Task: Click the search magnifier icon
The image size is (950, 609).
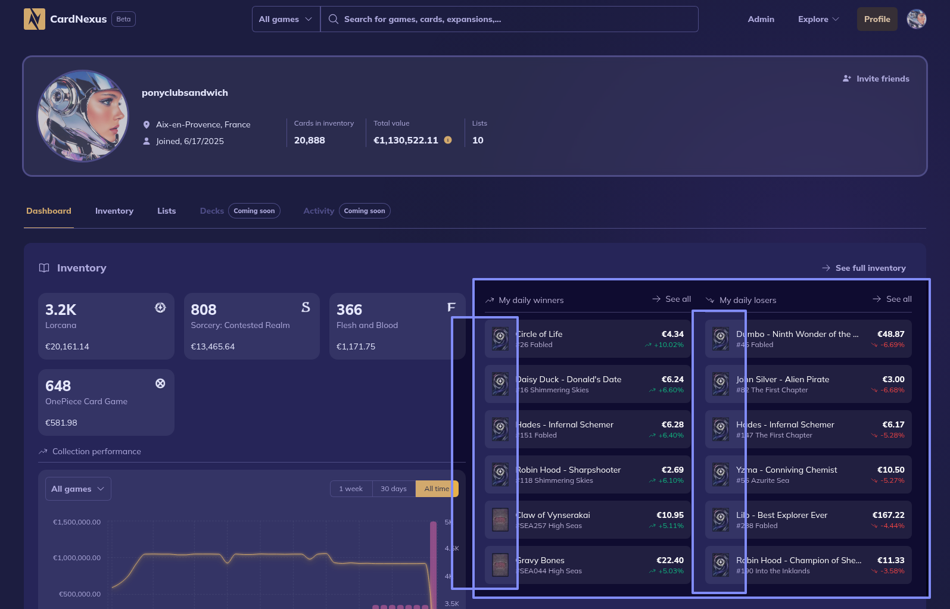Action: point(334,19)
